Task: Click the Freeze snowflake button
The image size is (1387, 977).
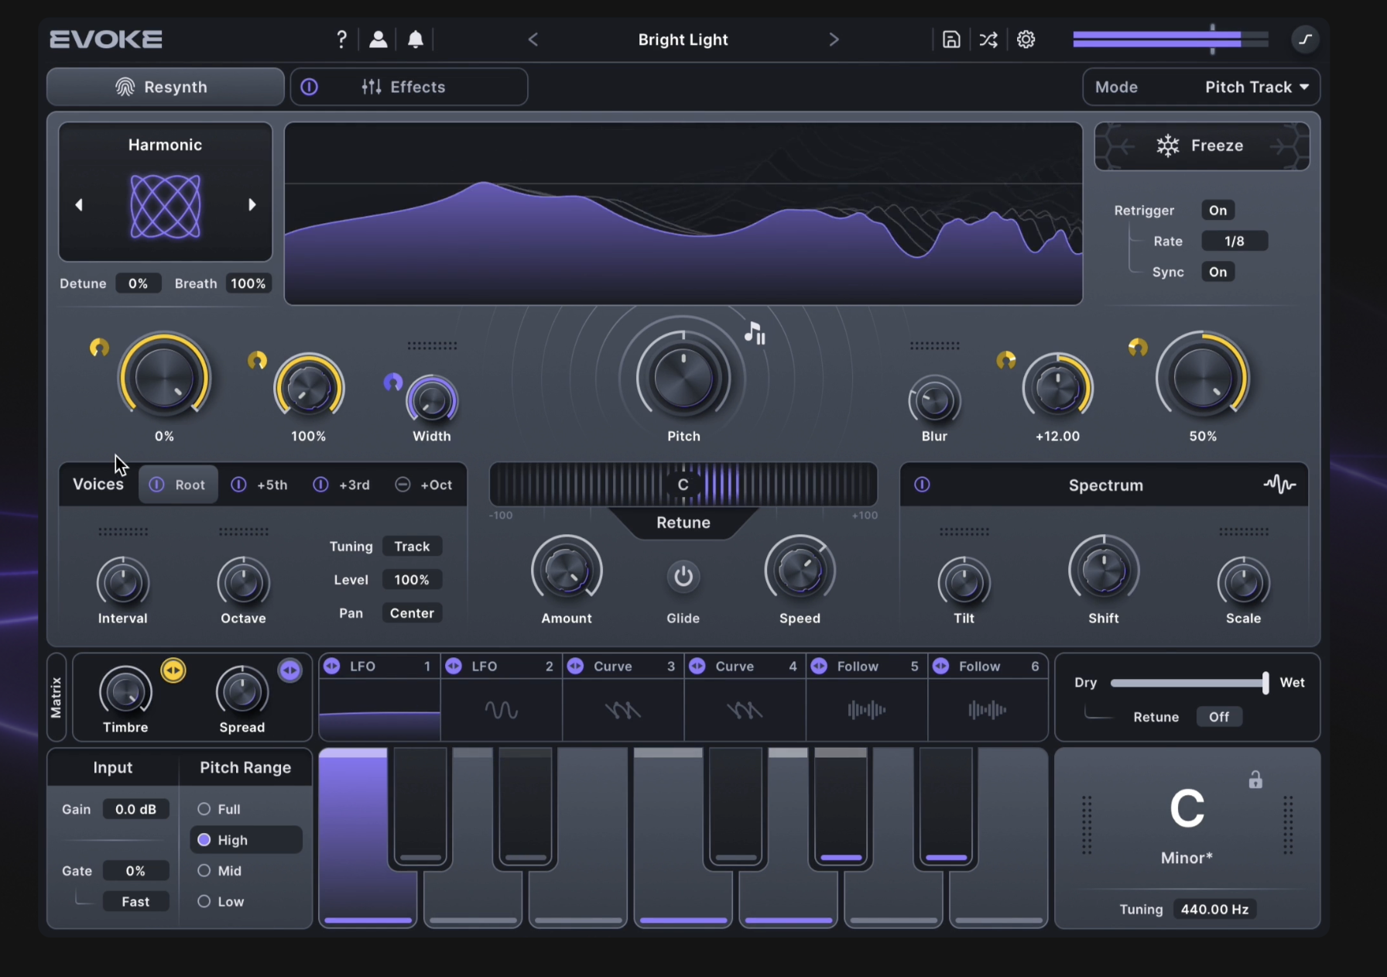Action: (x=1201, y=146)
